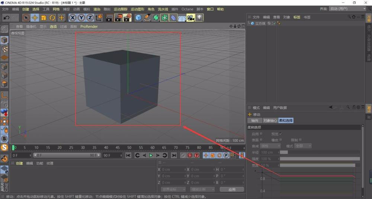Image resolution: width=372 pixels, height=199 pixels.
Task: Go to start of animation
Action: point(128,156)
